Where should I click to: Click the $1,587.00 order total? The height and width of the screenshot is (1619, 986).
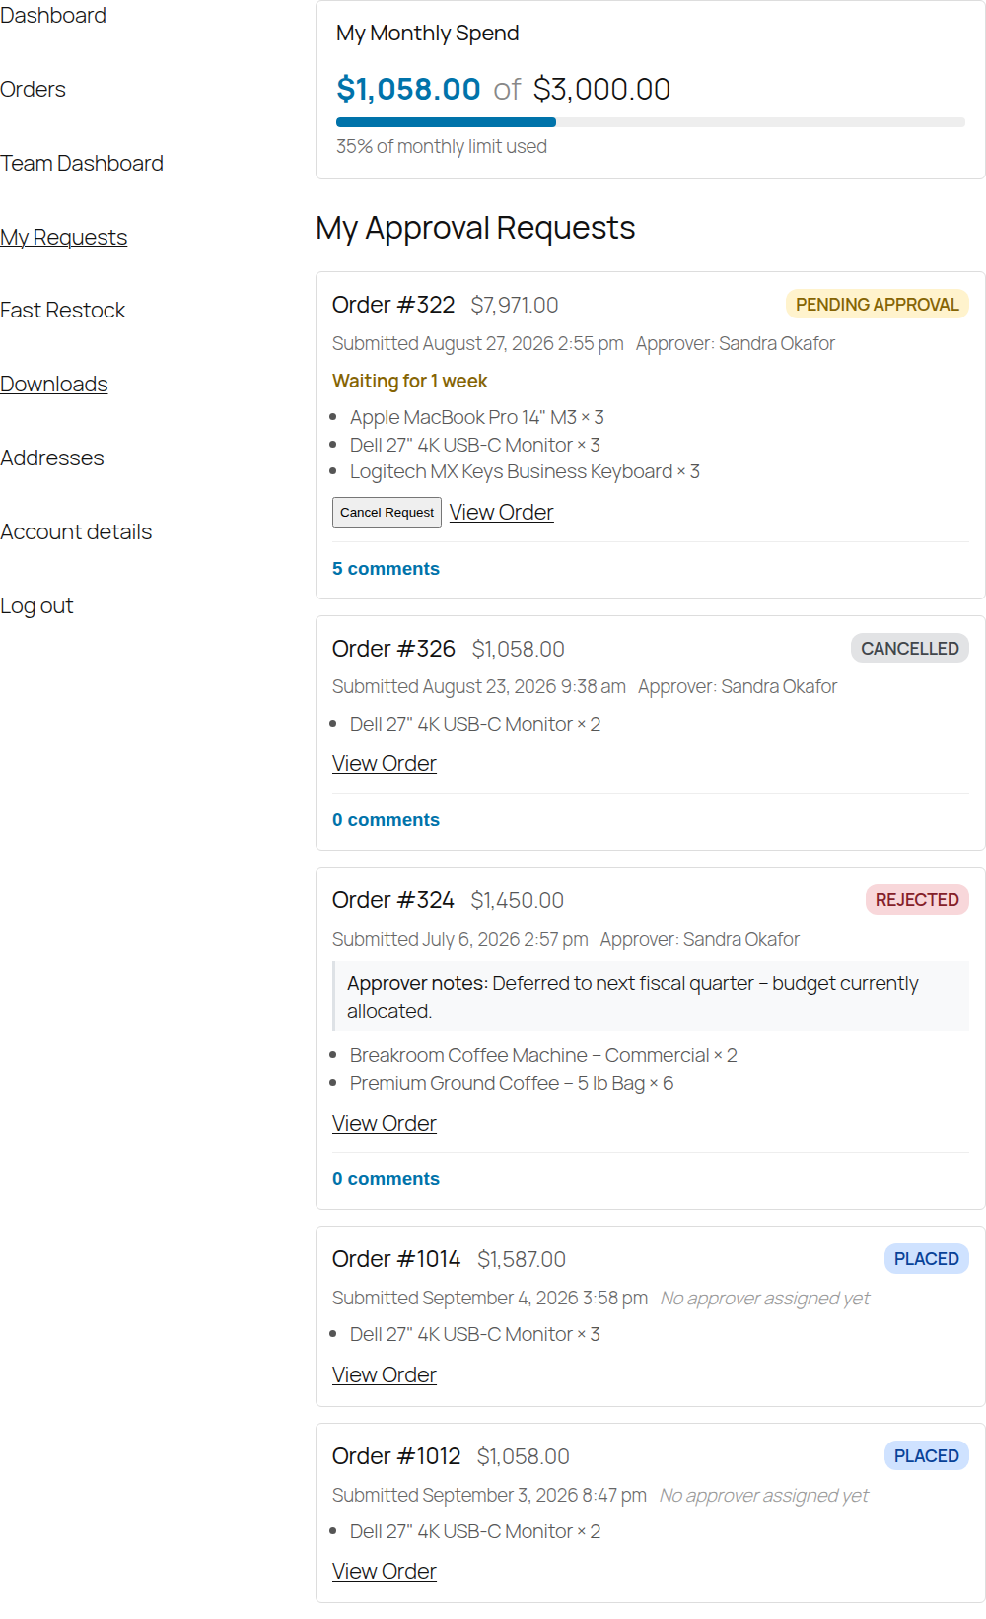click(x=522, y=1260)
